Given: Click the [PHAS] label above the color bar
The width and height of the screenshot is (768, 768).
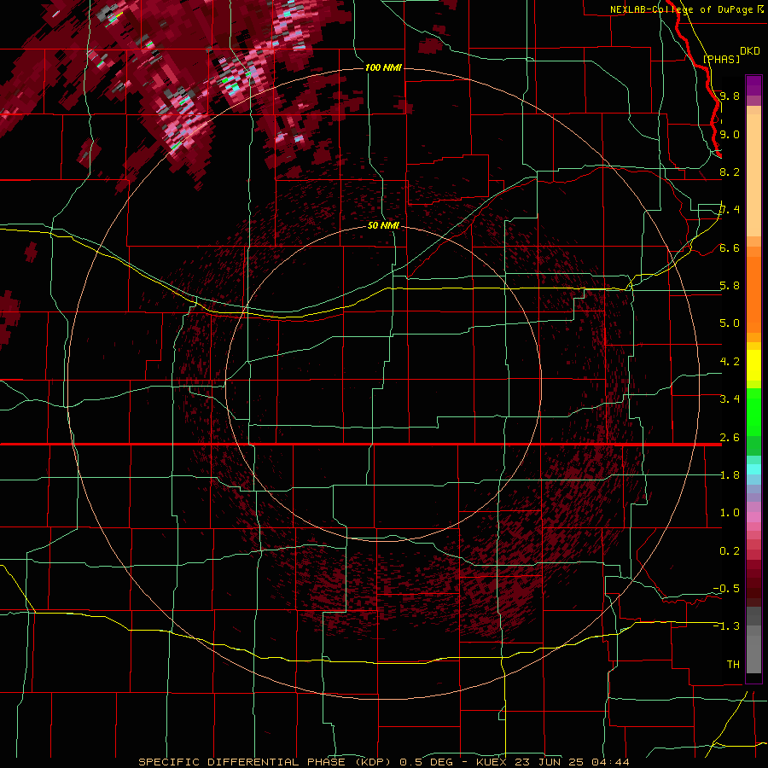Looking at the screenshot, I should click(x=721, y=59).
